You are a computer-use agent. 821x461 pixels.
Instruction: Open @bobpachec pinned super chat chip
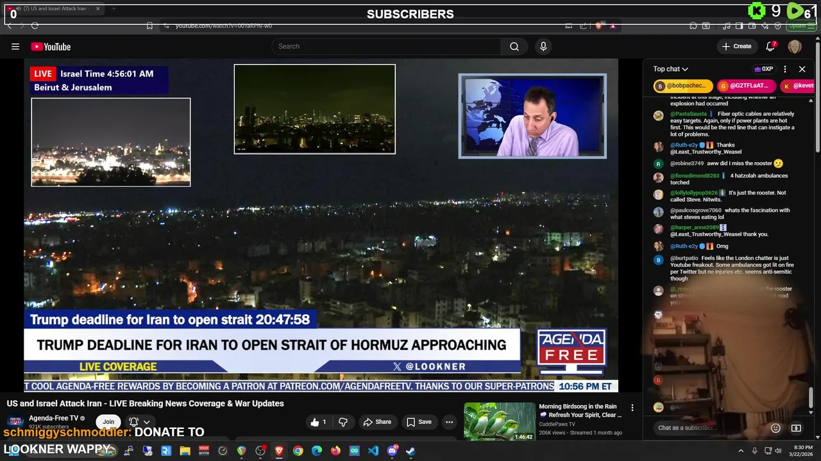[683, 86]
